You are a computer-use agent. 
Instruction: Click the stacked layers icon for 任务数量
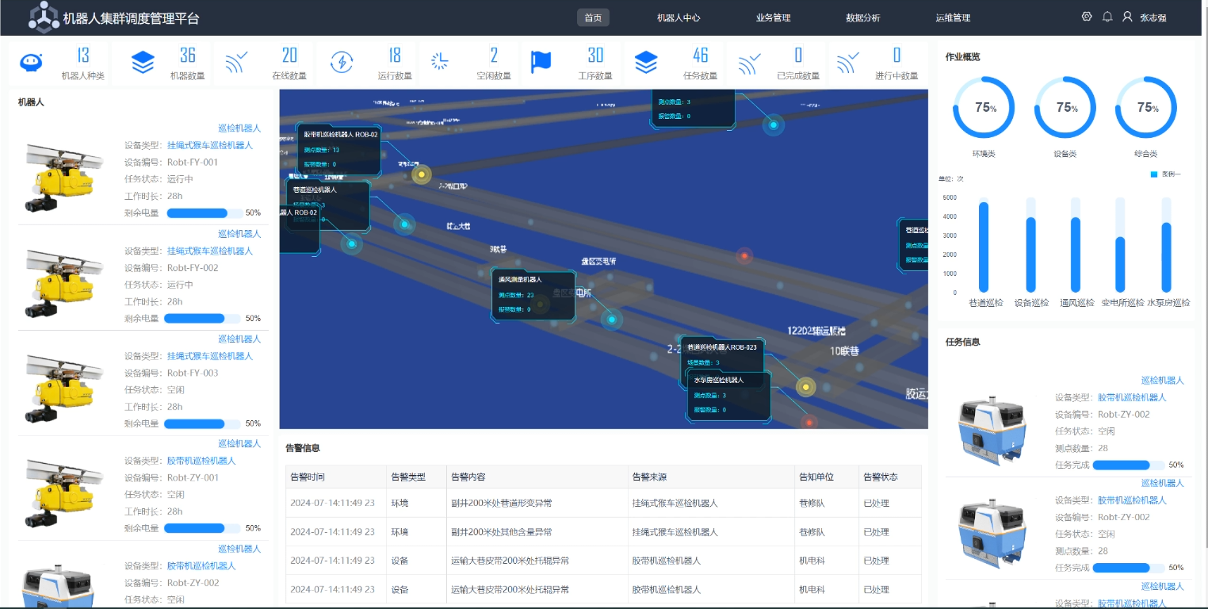coord(646,62)
